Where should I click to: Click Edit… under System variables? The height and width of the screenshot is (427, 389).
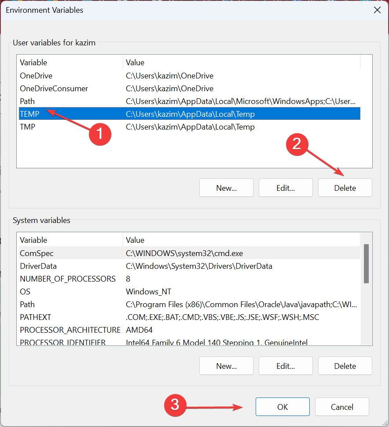coord(286,366)
